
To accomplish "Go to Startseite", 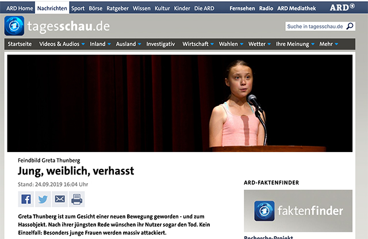I will (x=20, y=44).
